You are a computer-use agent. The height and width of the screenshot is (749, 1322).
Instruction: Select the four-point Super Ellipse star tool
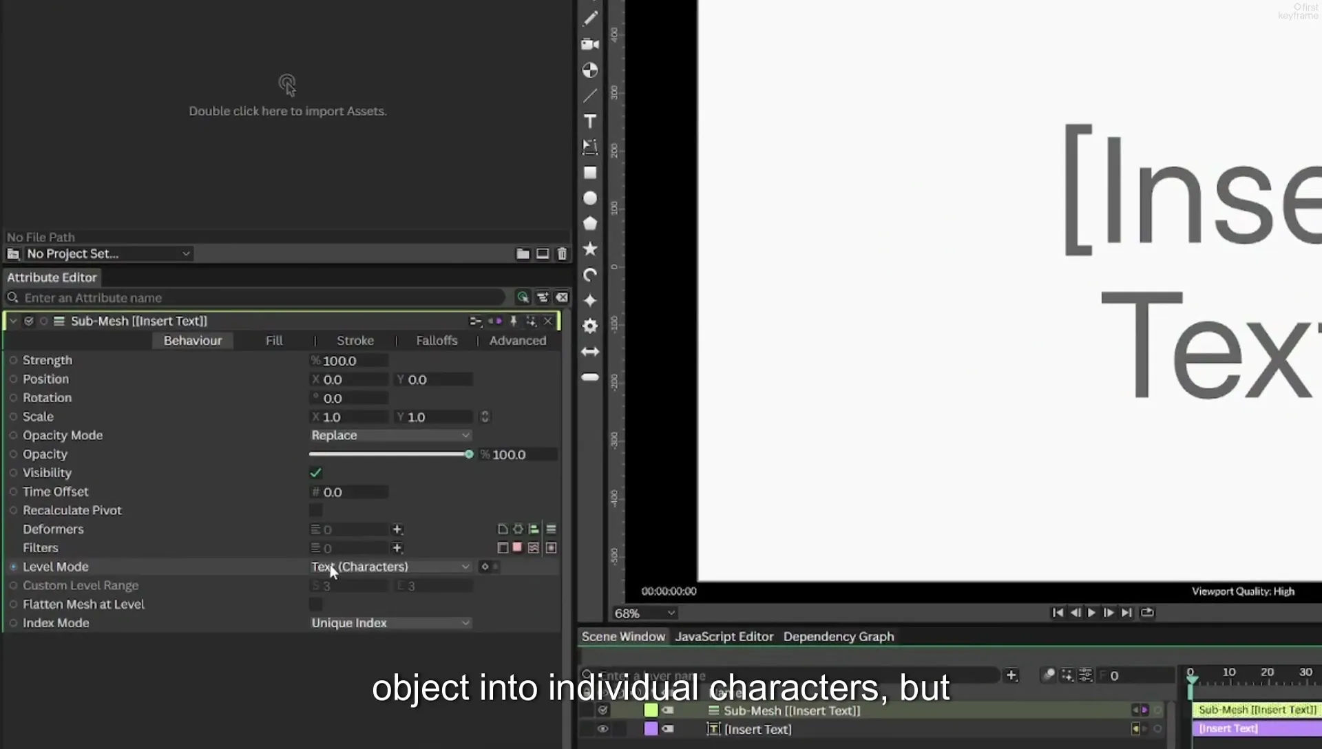pos(590,300)
